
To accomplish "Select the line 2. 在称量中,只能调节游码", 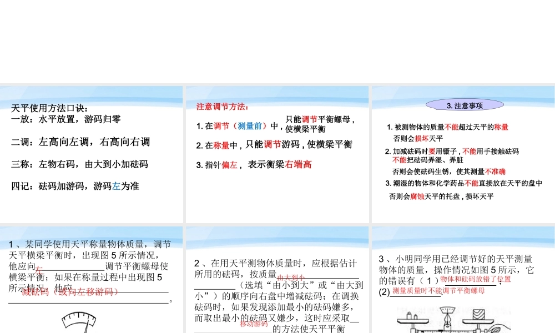I will click(274, 145).
